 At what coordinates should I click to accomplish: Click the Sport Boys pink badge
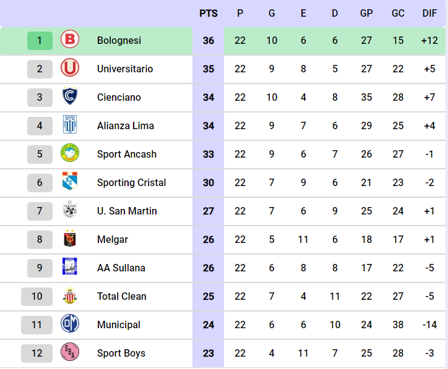pyautogui.click(x=70, y=353)
